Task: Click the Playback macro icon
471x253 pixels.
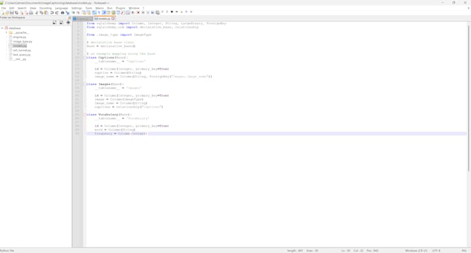Action: [x=148, y=12]
